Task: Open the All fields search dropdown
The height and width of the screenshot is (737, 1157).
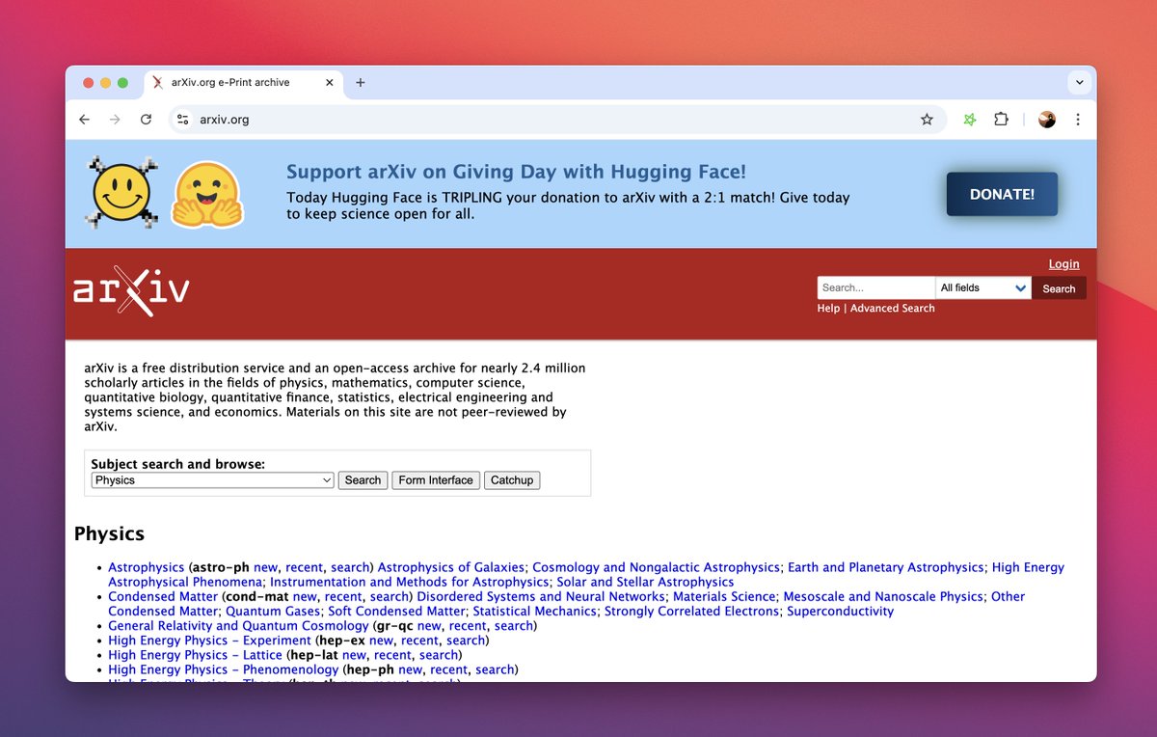Action: point(982,287)
